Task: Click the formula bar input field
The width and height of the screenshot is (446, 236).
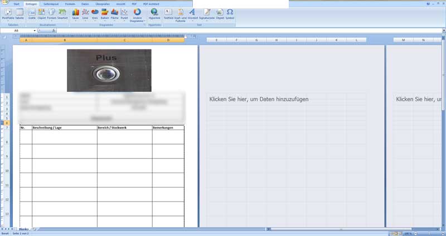Action: coord(249,31)
